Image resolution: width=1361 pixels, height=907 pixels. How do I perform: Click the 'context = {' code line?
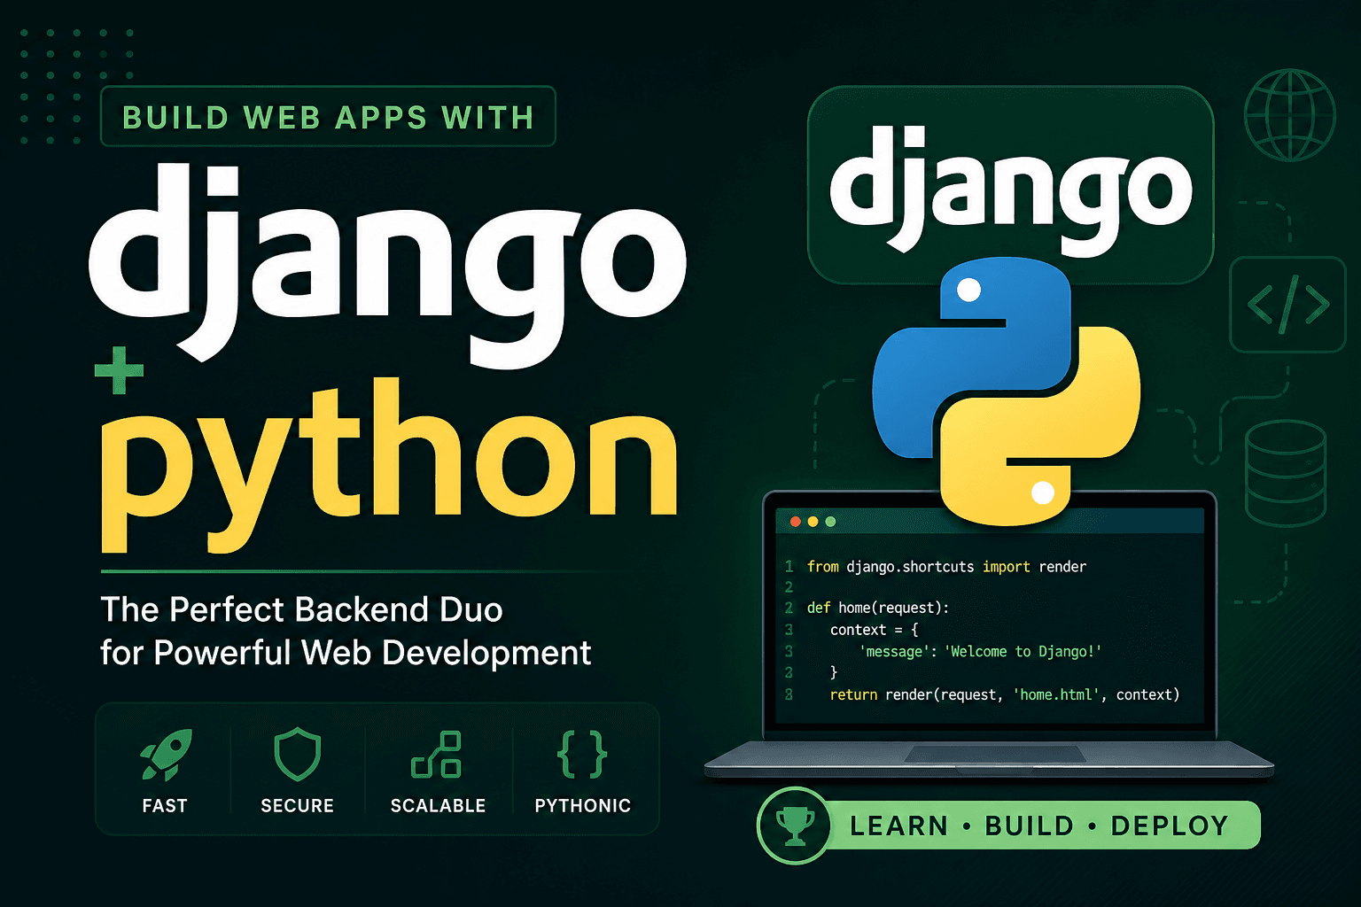(875, 630)
